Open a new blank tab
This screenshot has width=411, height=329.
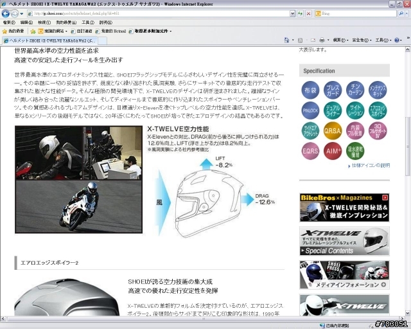(x=102, y=40)
